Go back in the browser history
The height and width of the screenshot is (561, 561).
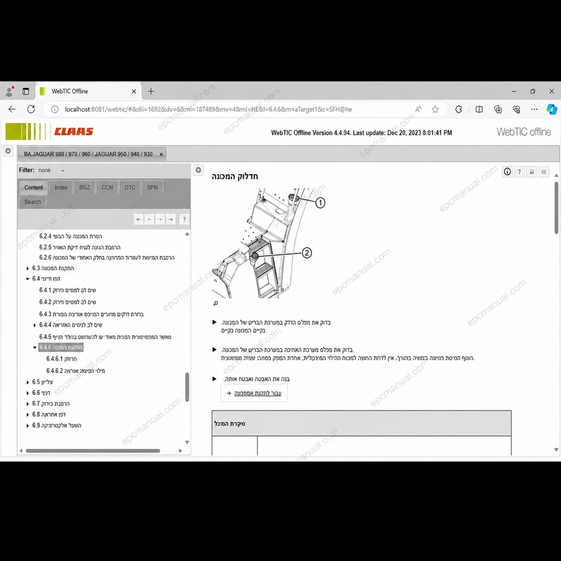click(x=12, y=109)
